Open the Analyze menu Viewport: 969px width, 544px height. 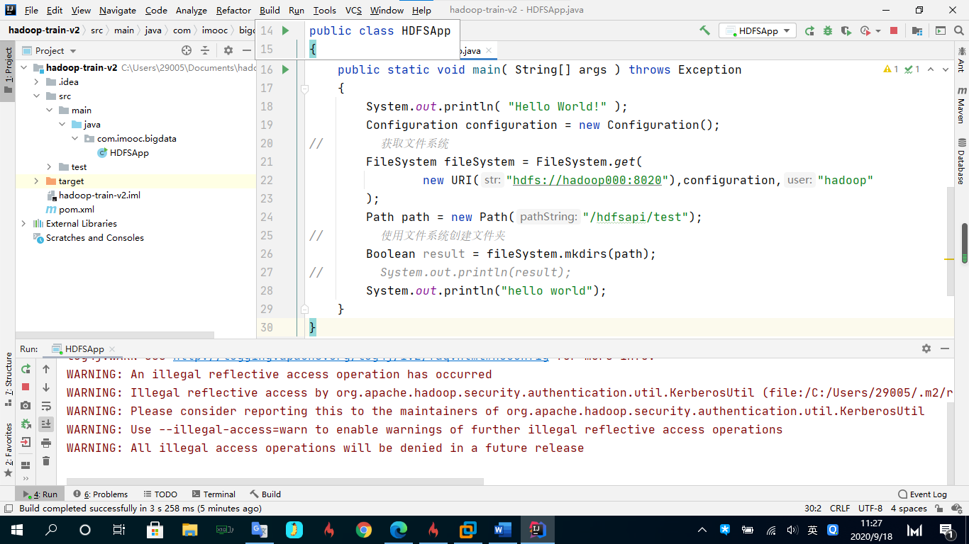pos(192,11)
